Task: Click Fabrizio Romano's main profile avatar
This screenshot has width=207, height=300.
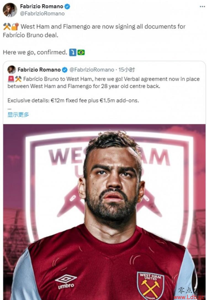Action: (x=10, y=10)
